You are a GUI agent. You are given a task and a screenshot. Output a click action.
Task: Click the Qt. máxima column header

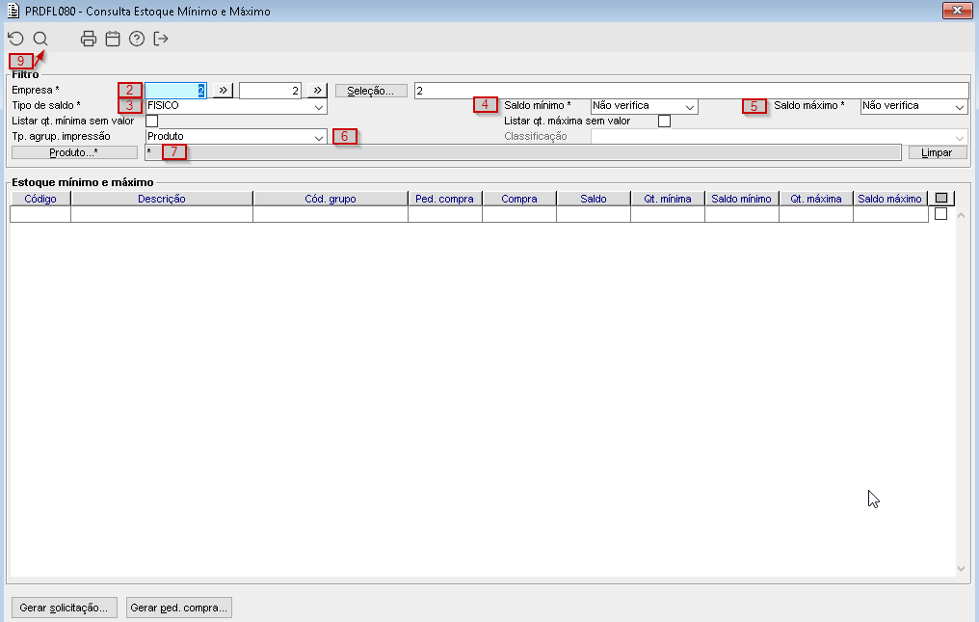[816, 199]
